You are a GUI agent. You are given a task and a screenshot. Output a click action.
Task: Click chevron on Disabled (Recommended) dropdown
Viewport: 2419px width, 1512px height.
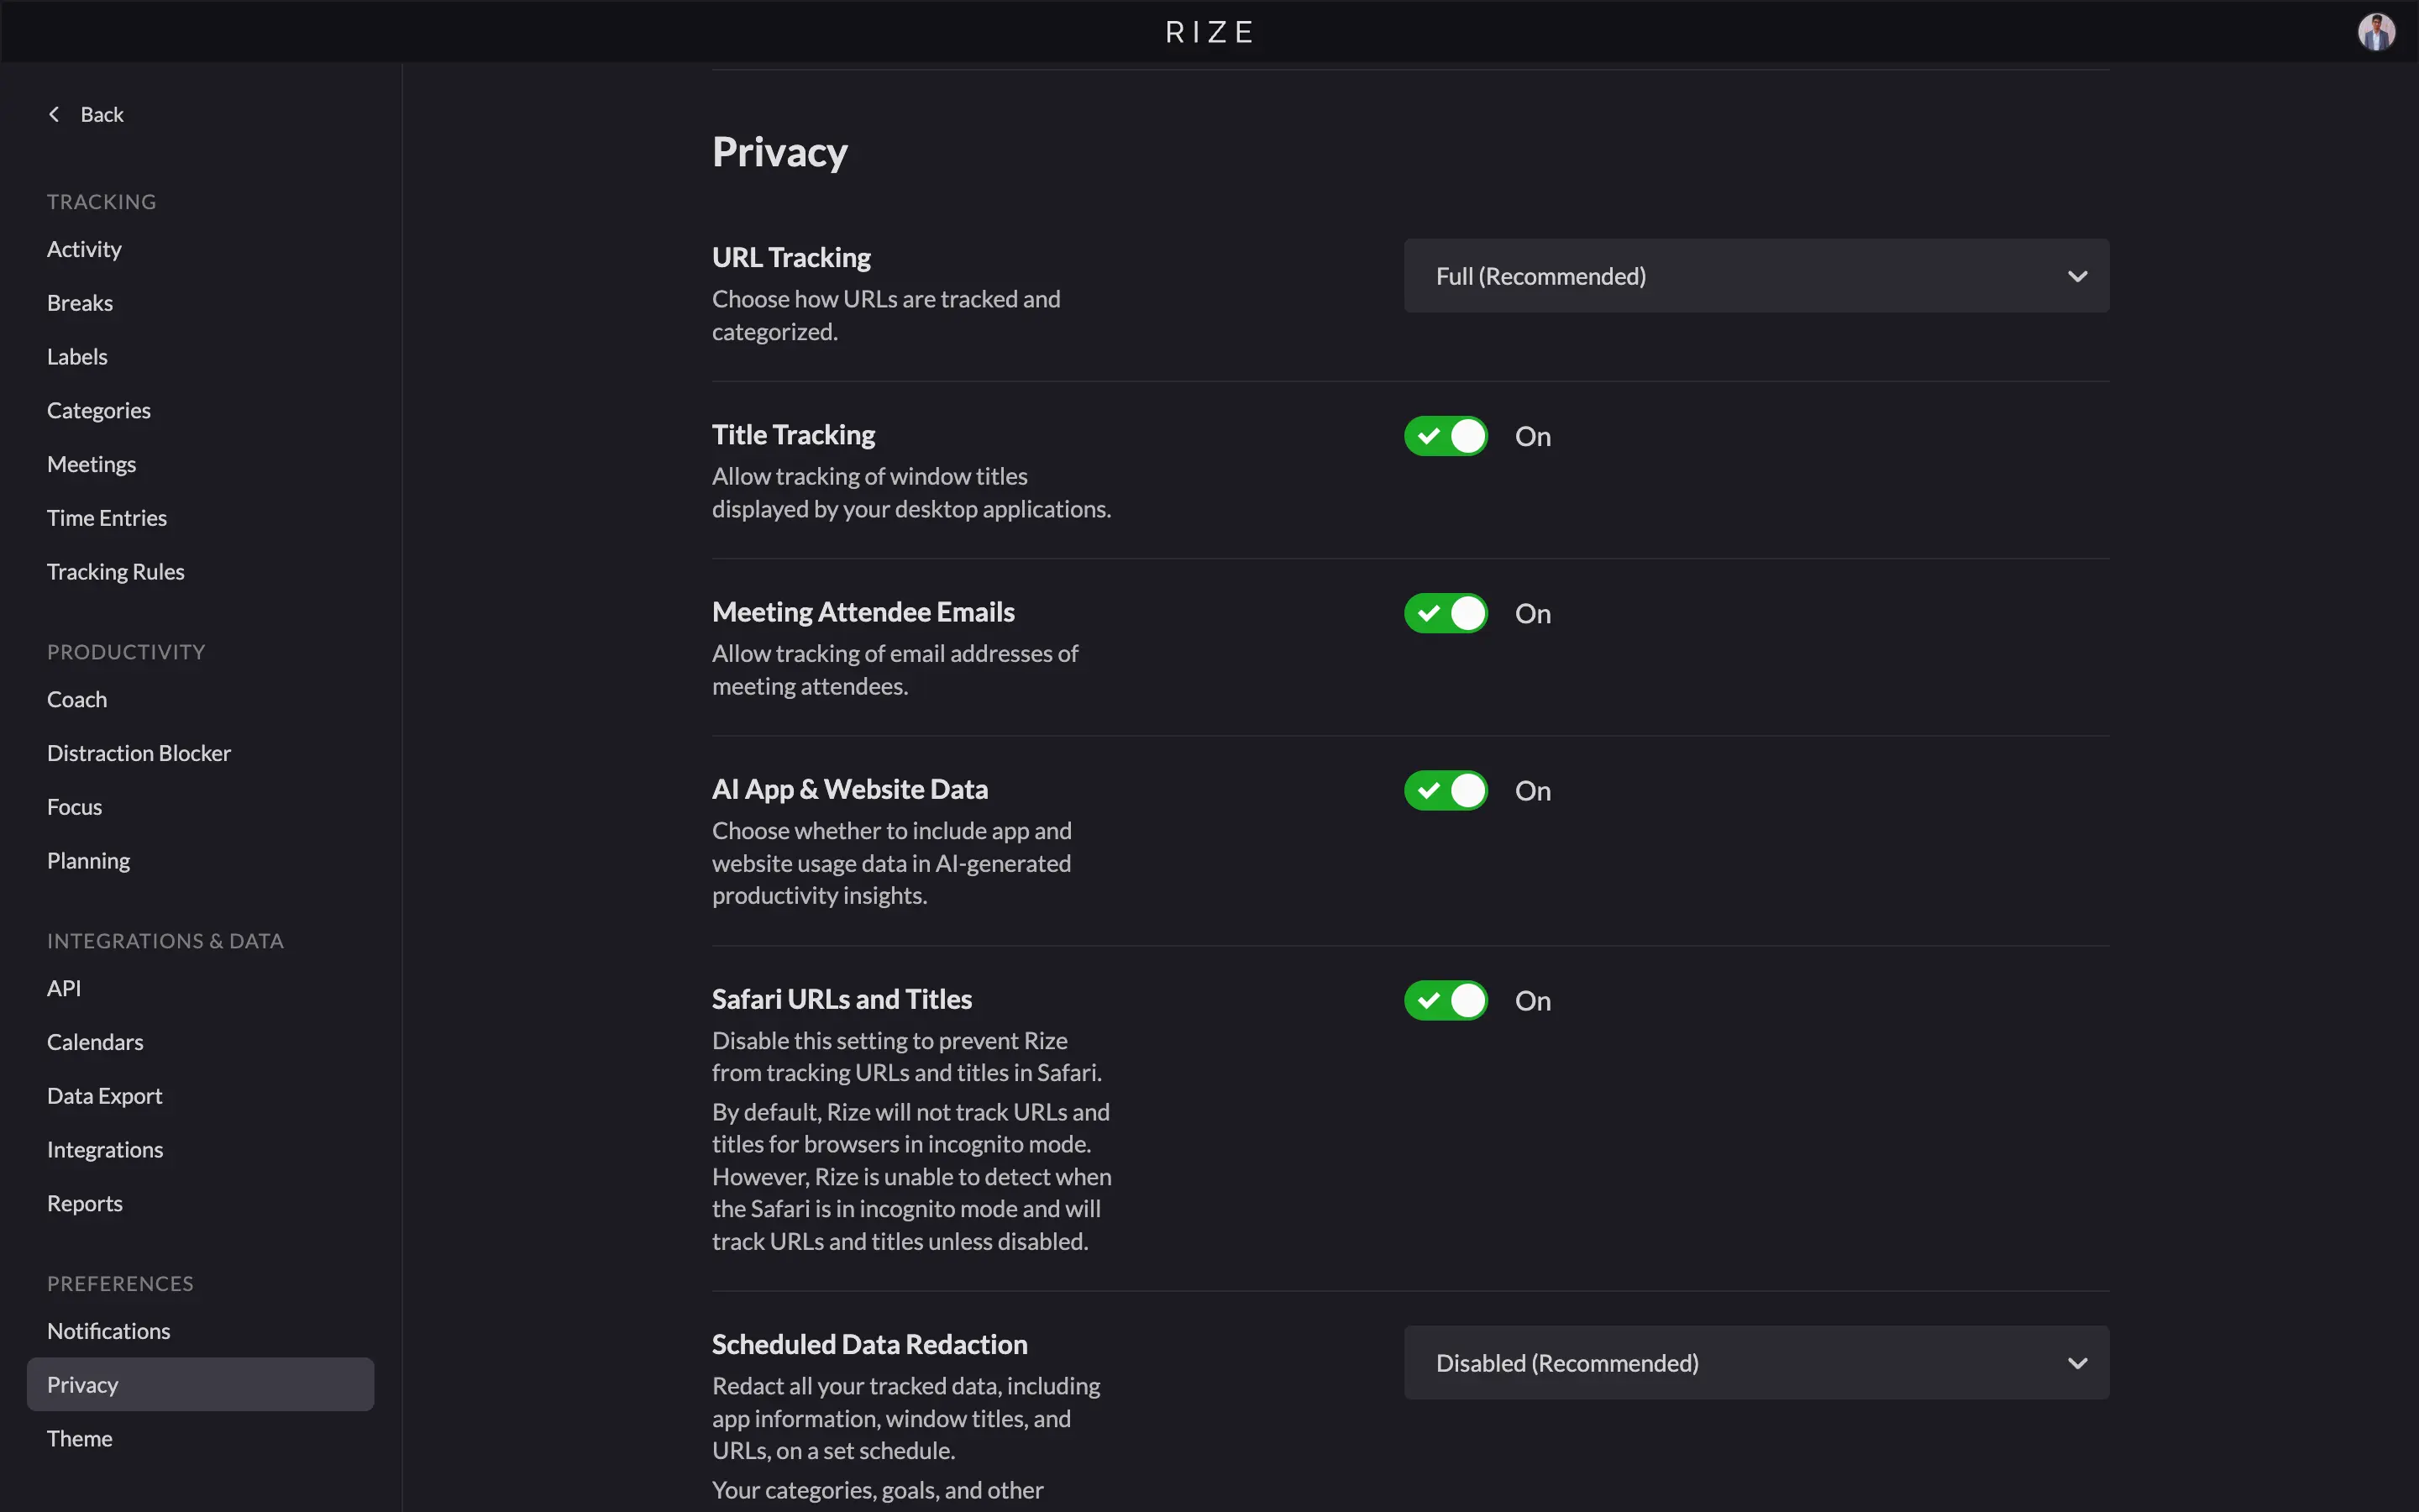(x=2077, y=1363)
